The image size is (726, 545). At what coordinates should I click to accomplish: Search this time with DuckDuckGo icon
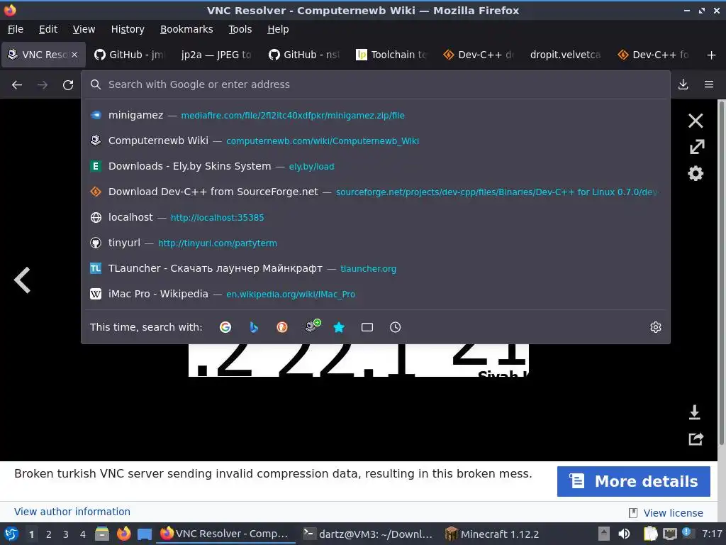[x=282, y=327]
